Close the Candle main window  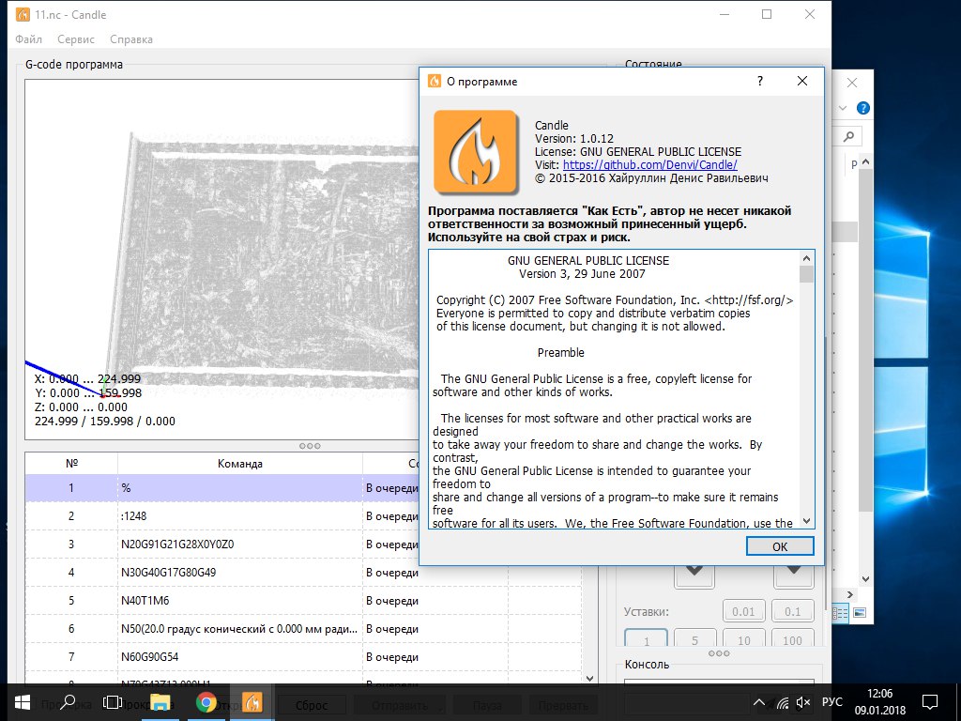810,14
